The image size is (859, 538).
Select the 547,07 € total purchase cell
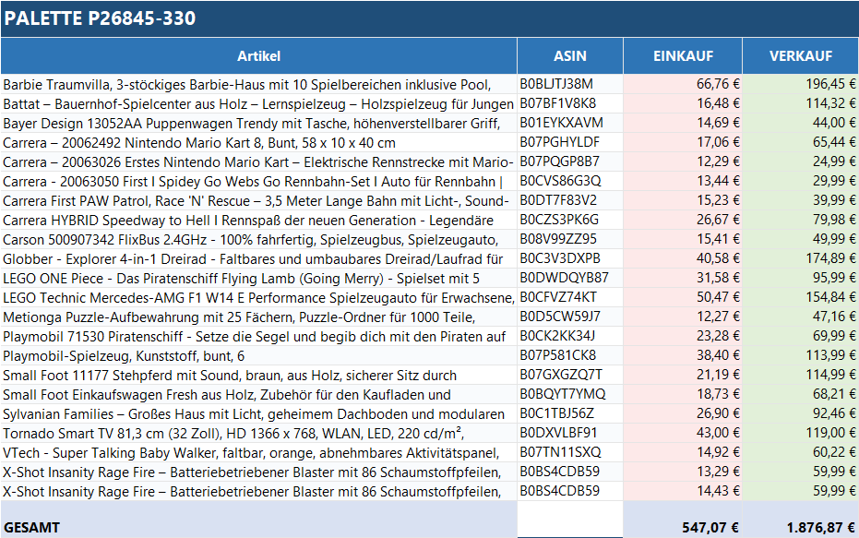[x=683, y=527]
